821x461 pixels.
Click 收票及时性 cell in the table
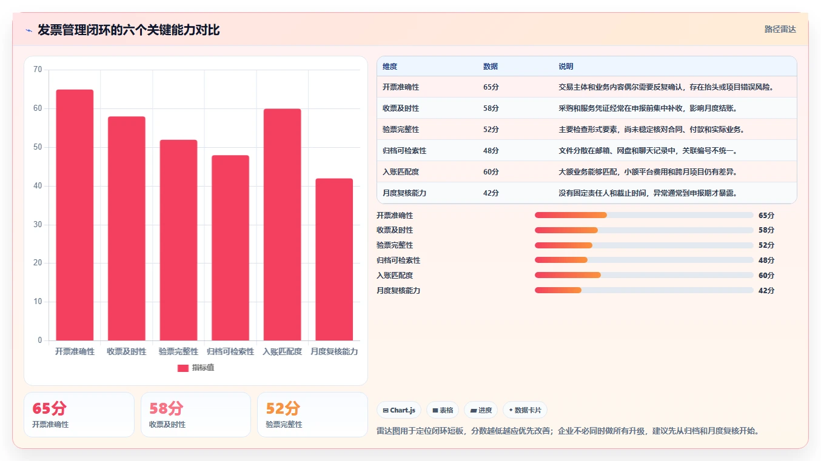tap(401, 108)
